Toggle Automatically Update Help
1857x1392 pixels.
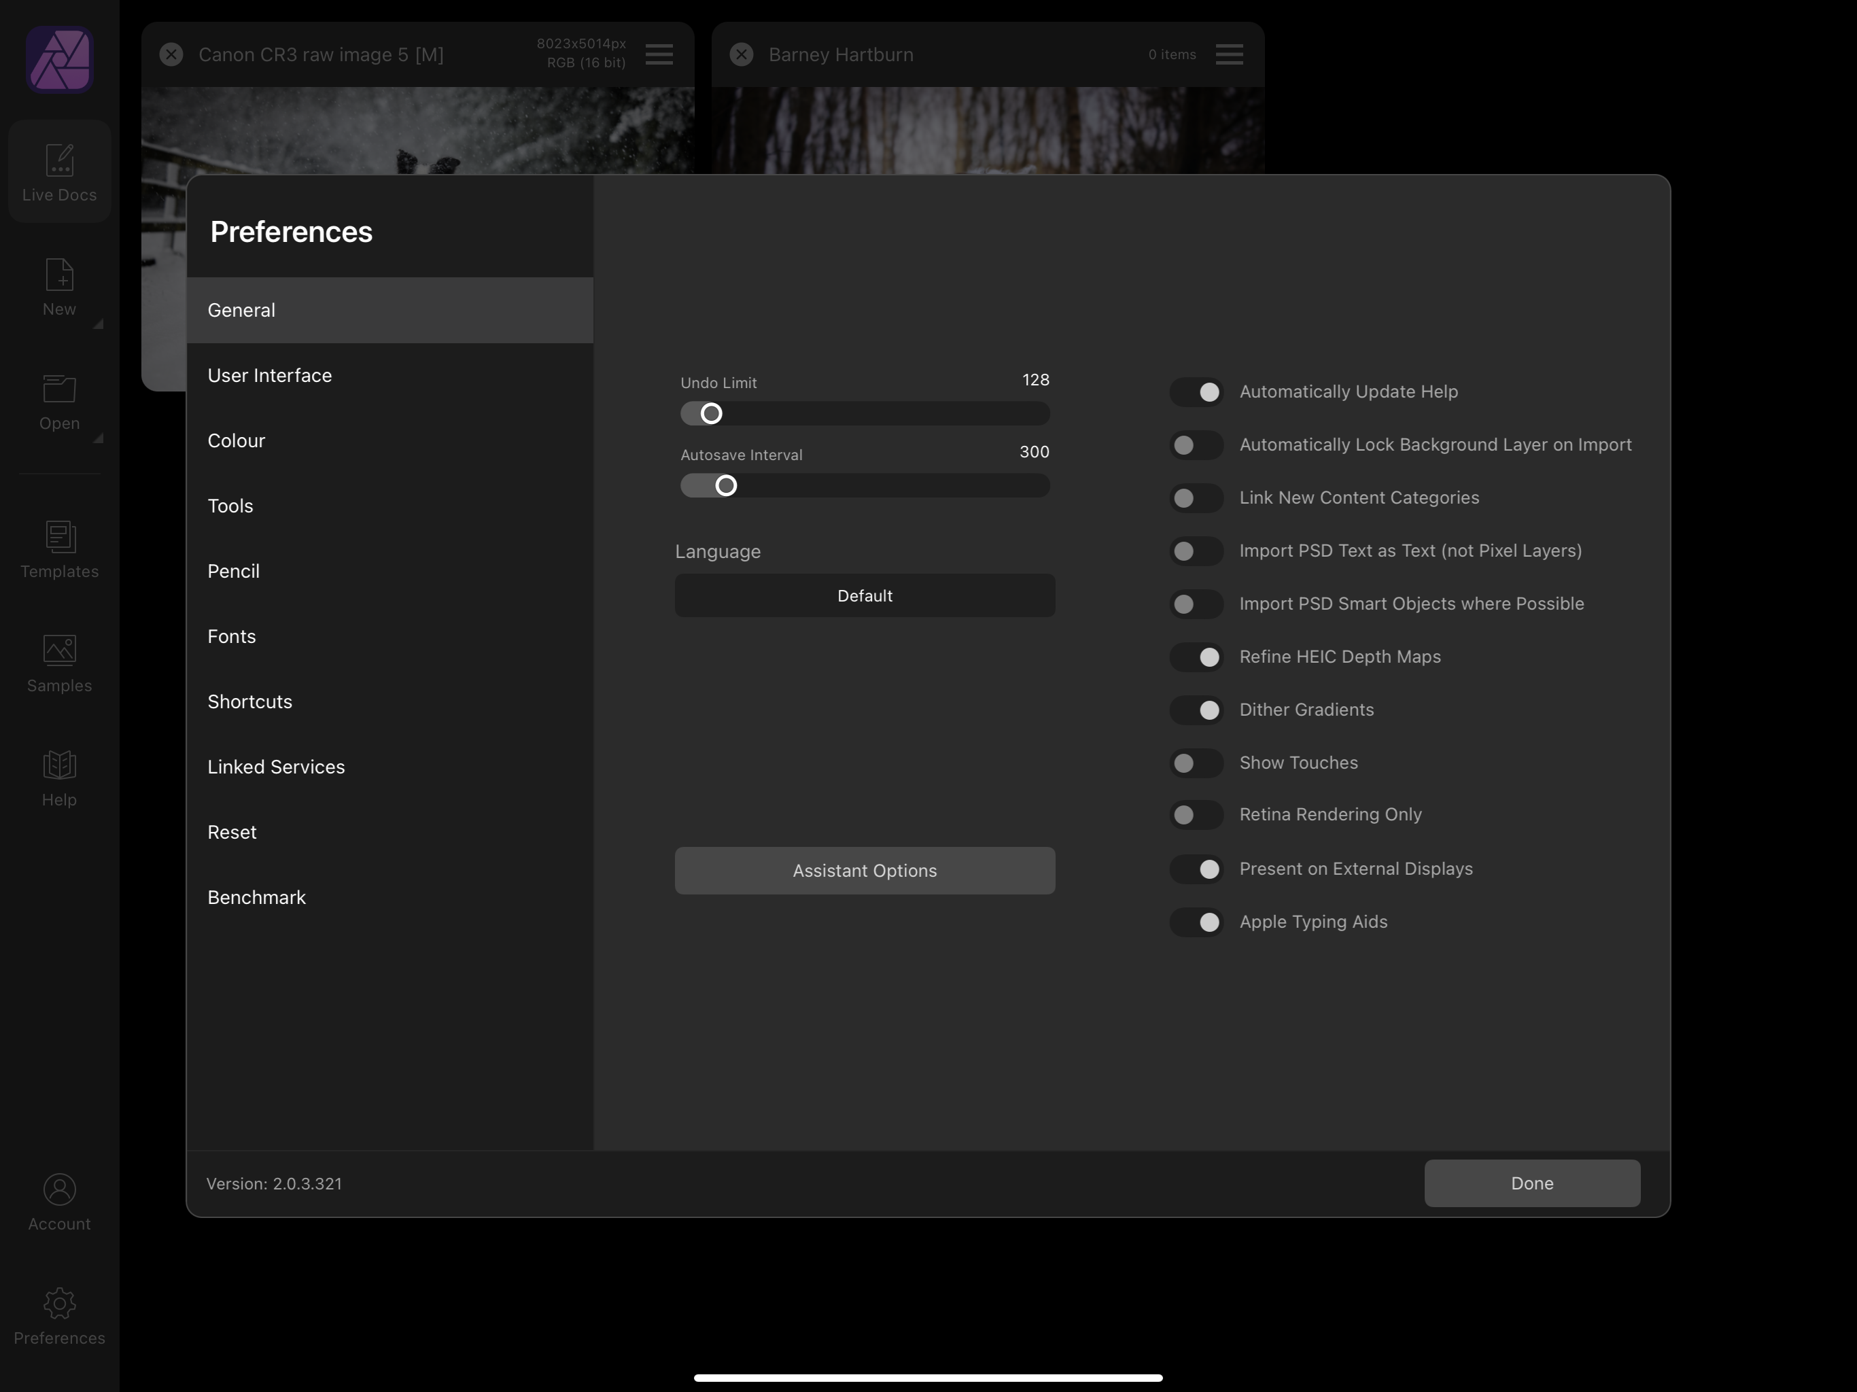1196,392
